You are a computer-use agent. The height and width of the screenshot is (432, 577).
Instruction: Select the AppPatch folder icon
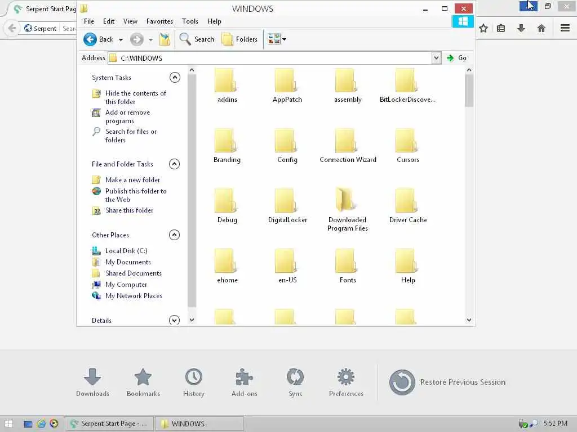286,80
